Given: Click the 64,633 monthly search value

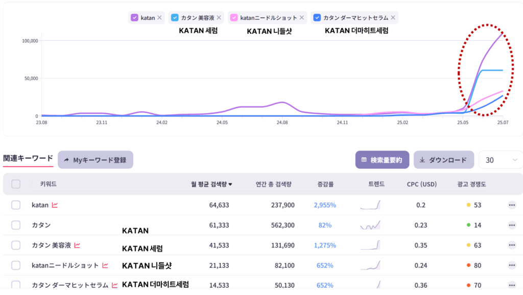Looking at the screenshot, I should (219, 205).
